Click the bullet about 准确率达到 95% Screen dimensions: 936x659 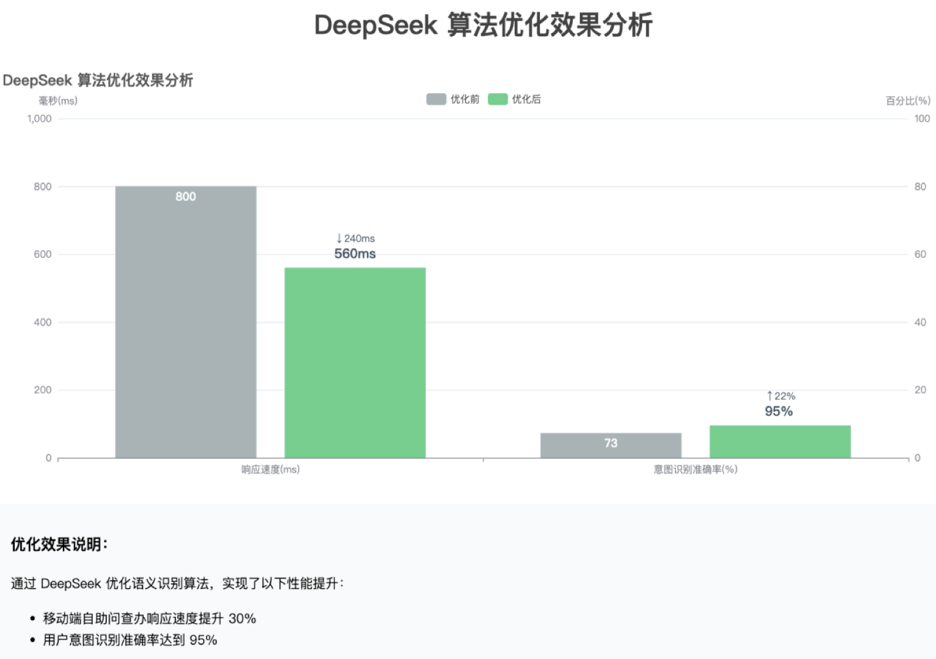click(x=129, y=640)
